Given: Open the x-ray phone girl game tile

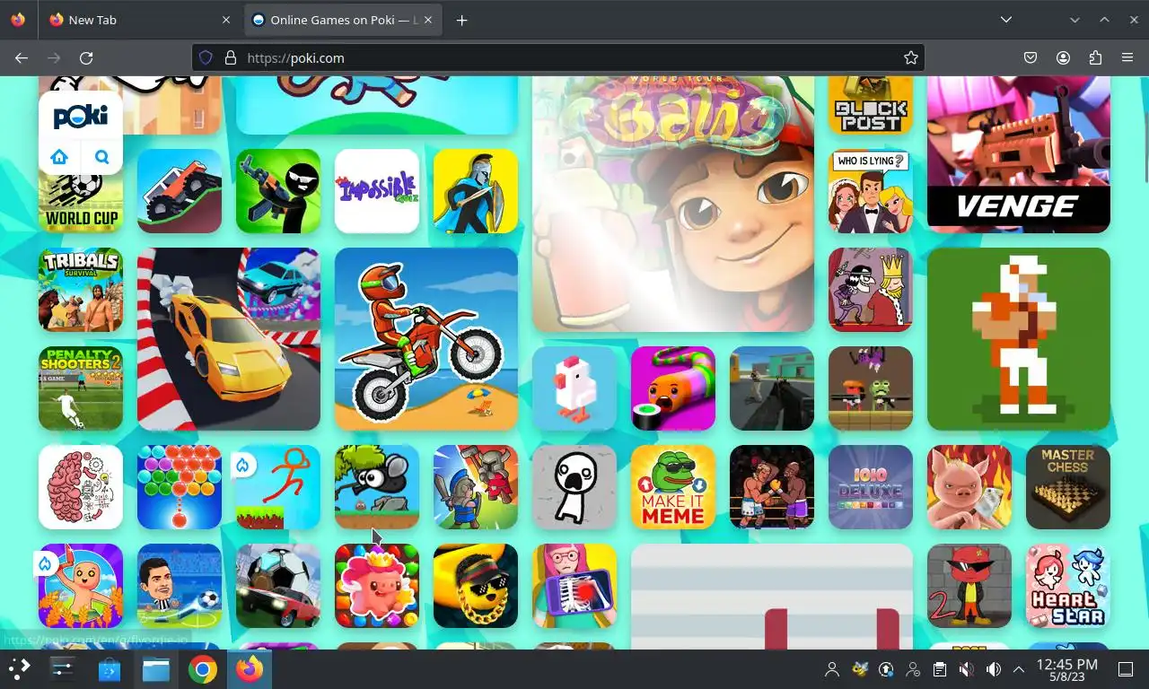Looking at the screenshot, I should click(x=574, y=586).
